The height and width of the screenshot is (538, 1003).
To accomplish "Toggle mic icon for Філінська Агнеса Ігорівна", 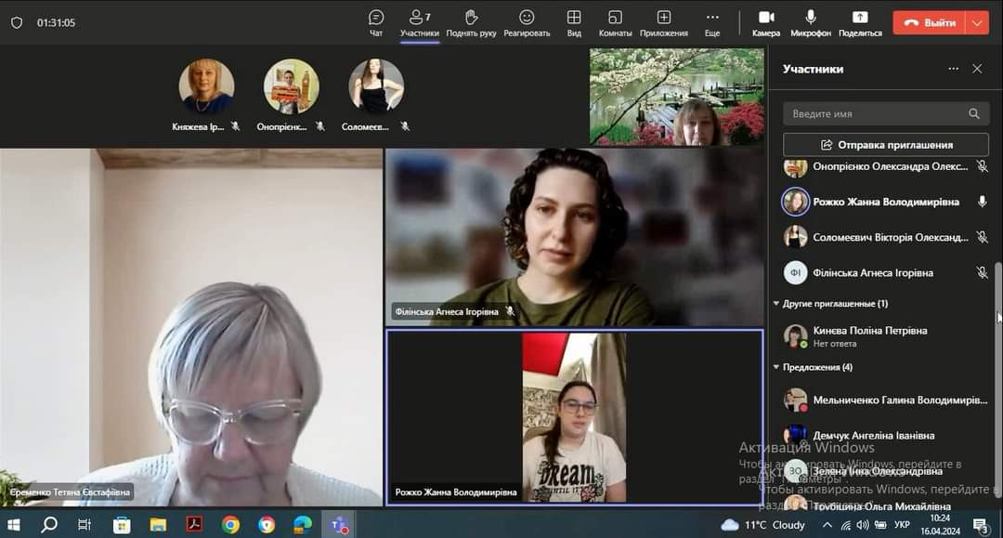I will [x=982, y=272].
